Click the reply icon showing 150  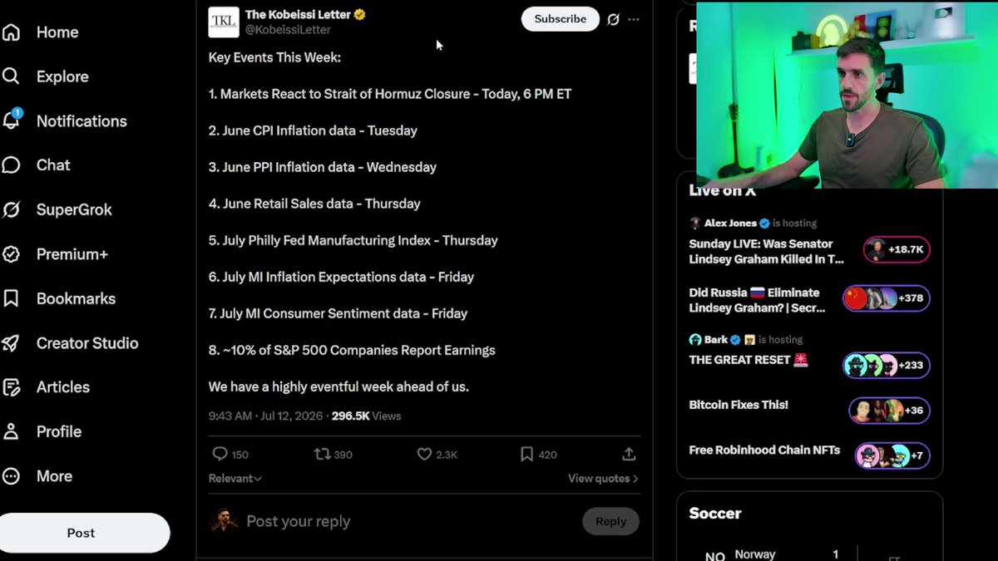(x=220, y=454)
